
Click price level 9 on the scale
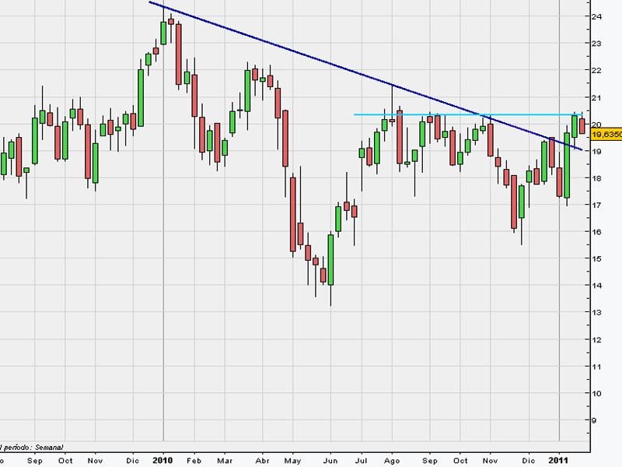pyautogui.click(x=594, y=420)
